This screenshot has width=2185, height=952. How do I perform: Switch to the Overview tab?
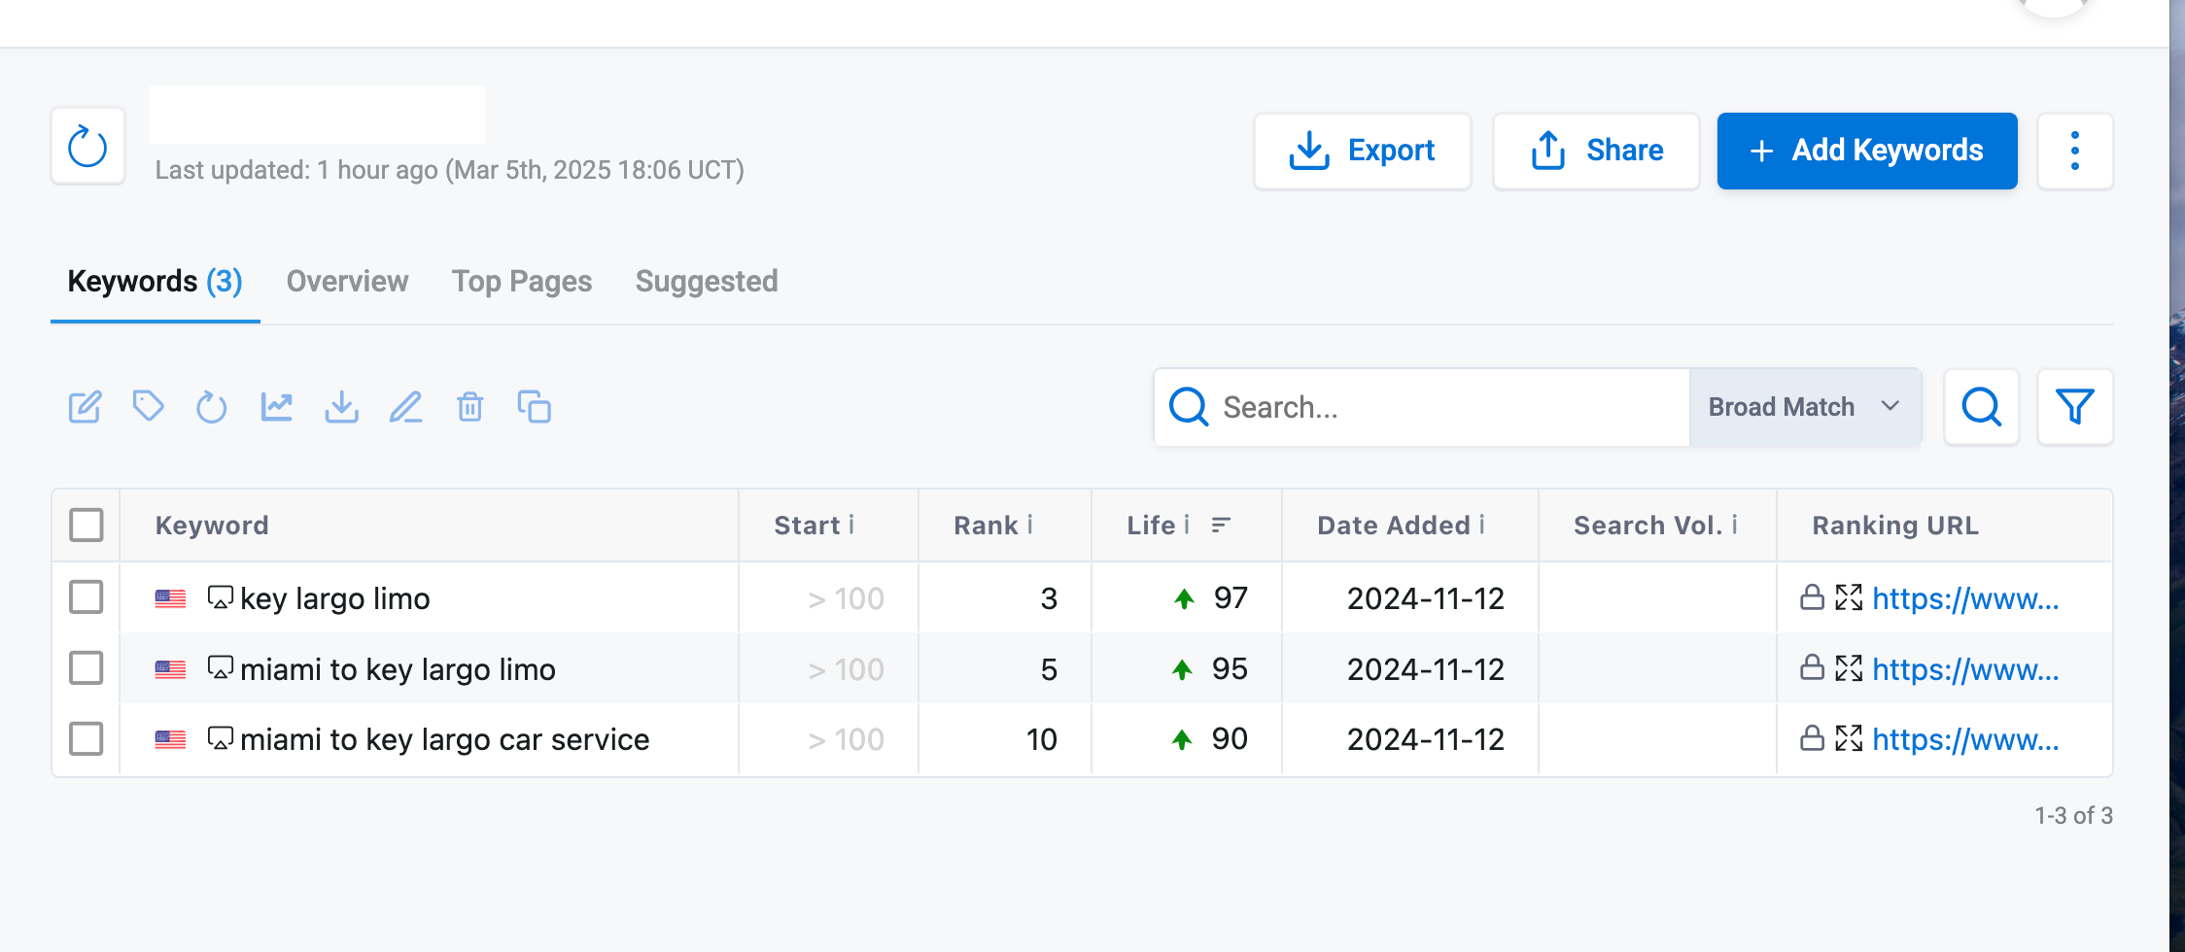tap(347, 282)
